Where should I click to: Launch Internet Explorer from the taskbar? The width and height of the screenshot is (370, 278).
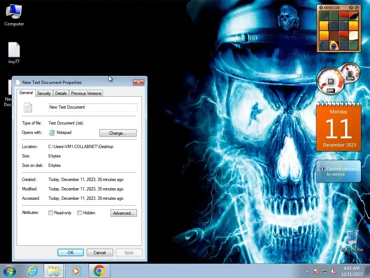(32, 271)
